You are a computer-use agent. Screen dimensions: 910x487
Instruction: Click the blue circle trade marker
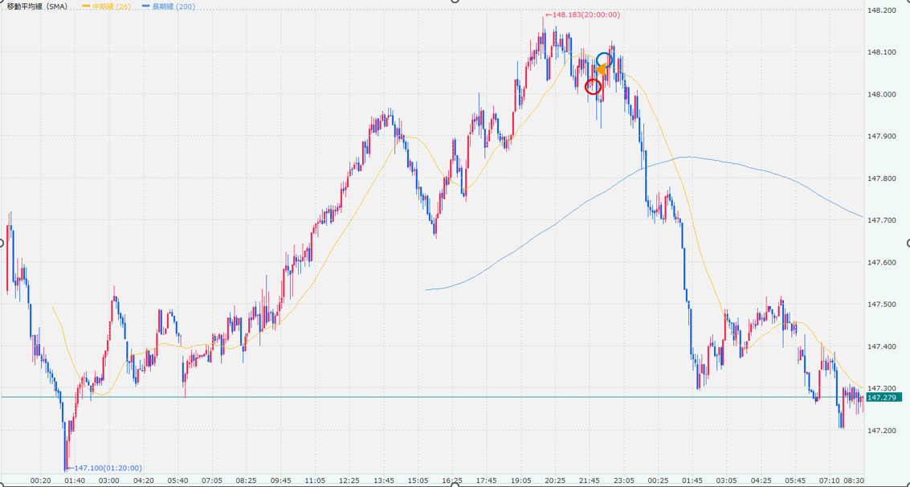[x=604, y=60]
